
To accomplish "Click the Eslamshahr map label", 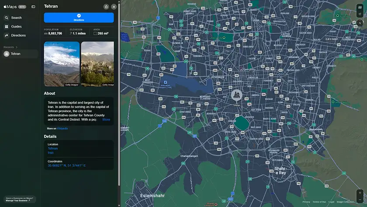I will click(x=152, y=196).
